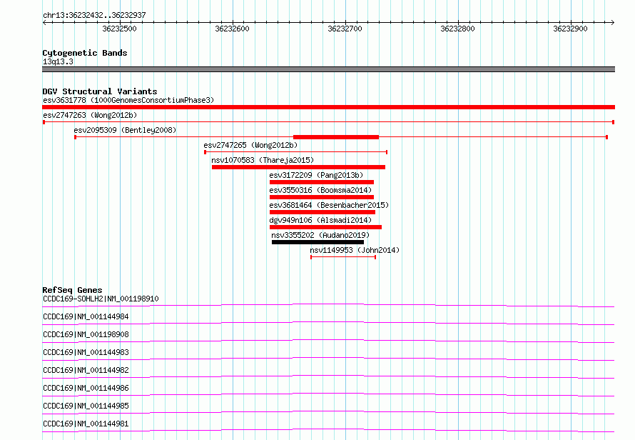Screen dimensions: 635x440
Task: Click the CCDC169|NM_001144983 gene label
Action: [x=86, y=352]
